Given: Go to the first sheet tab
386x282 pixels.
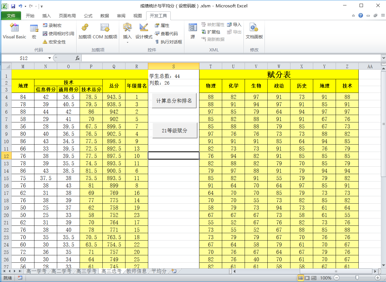Looking at the screenshot, I should [x=4, y=271].
